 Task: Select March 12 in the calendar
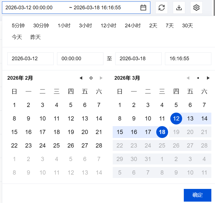tap(176, 119)
